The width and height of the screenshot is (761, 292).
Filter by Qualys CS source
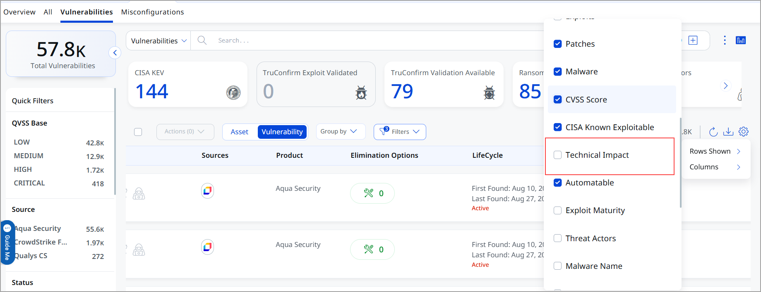pos(59,256)
